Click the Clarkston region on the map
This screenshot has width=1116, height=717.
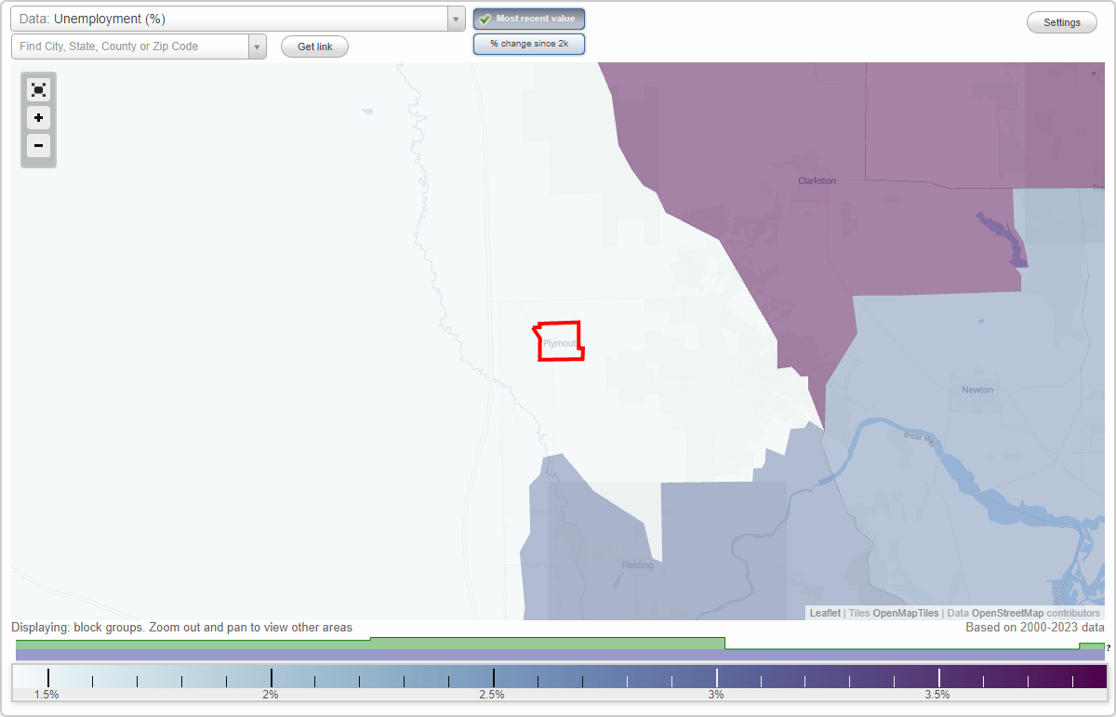coord(816,179)
